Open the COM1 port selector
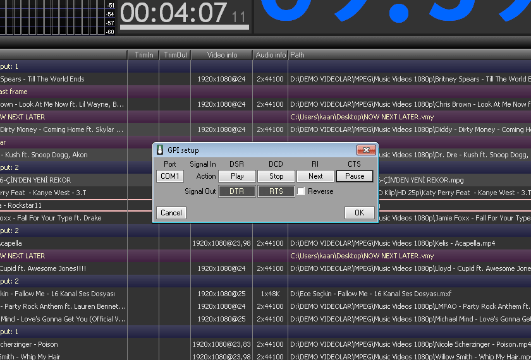The height and width of the screenshot is (360, 531). pyautogui.click(x=170, y=176)
